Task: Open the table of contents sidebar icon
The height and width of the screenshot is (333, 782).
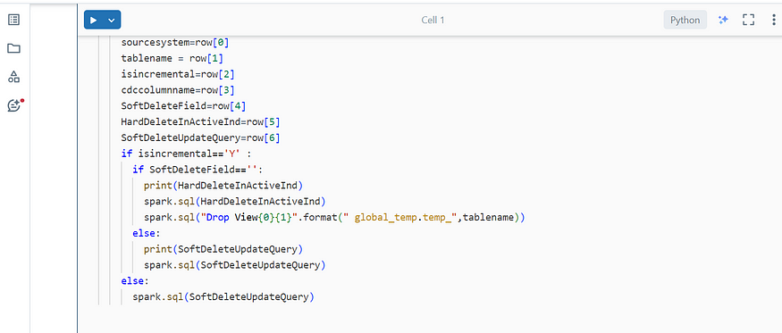Action: [x=14, y=20]
